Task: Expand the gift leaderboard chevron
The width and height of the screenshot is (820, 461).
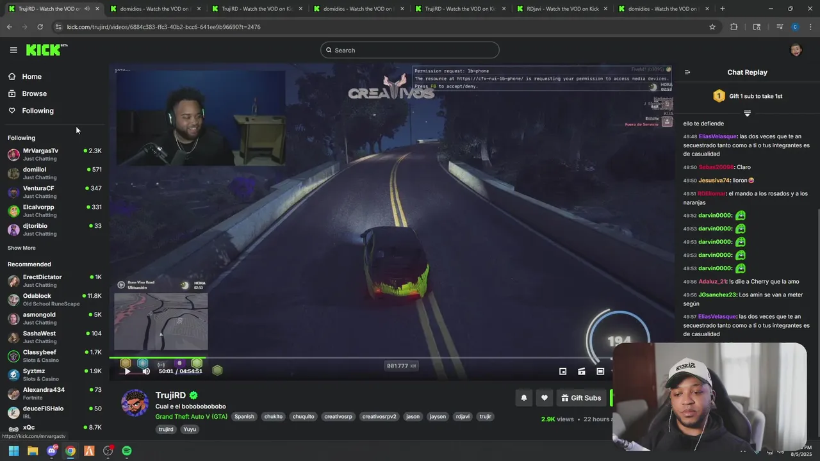Action: pos(747,113)
